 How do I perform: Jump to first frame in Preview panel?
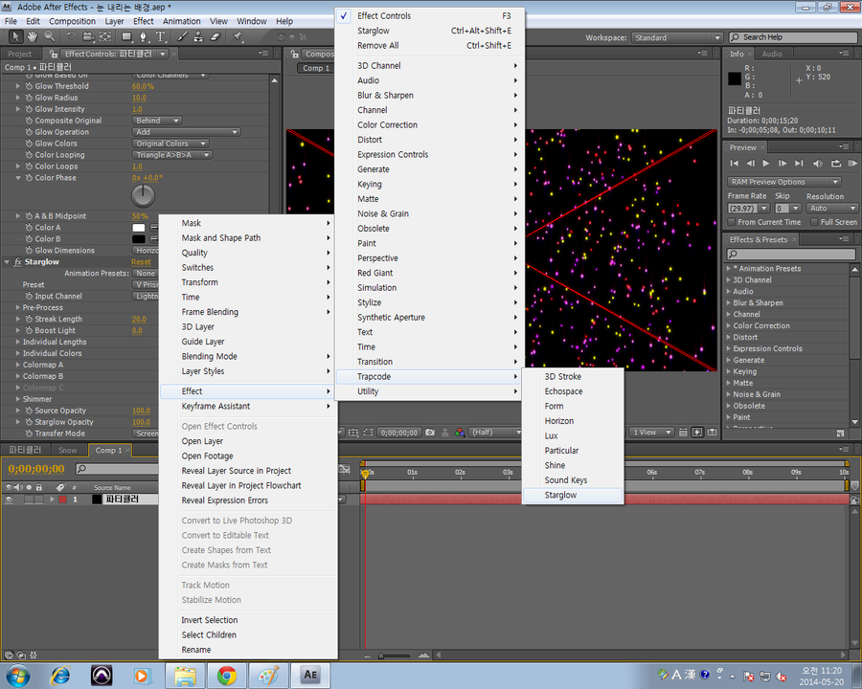tap(735, 164)
